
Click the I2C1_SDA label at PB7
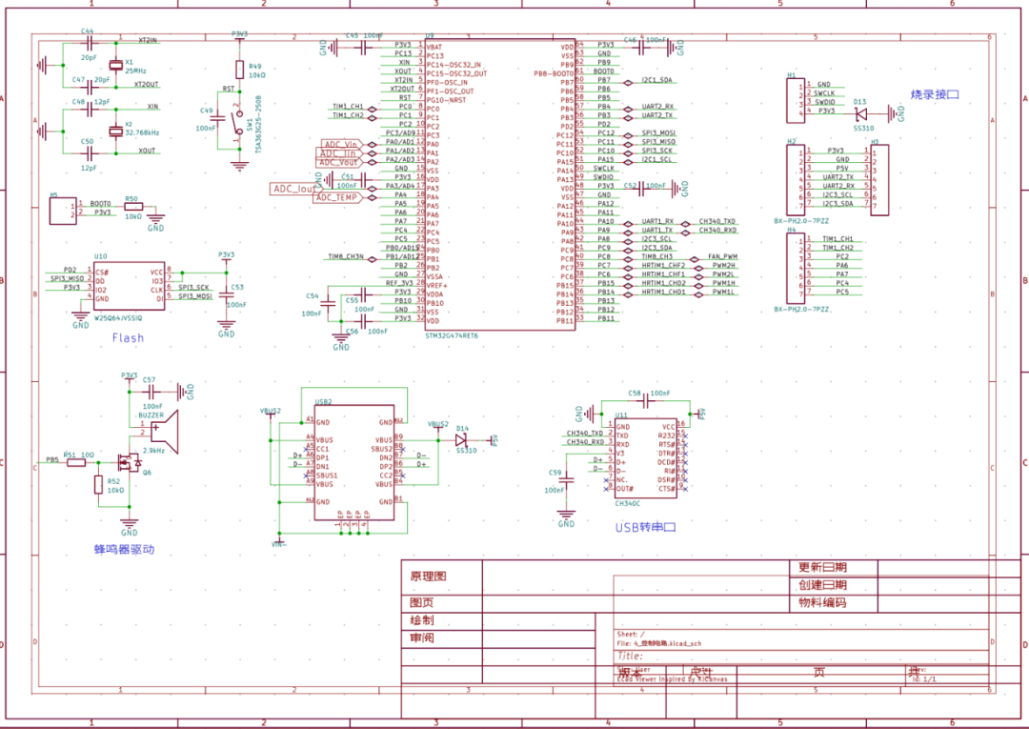(x=656, y=80)
